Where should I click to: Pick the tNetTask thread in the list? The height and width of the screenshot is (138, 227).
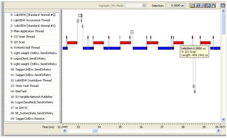(x=32, y=91)
